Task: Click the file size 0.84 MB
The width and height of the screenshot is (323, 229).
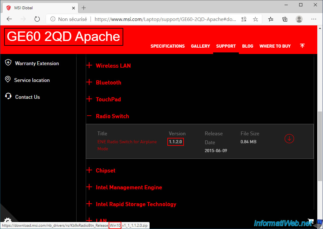Action: [248, 142]
